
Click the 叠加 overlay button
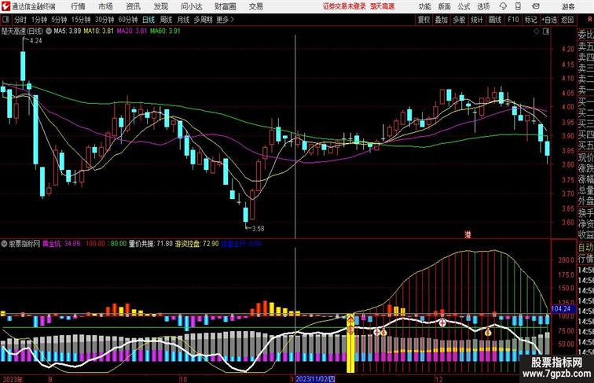(x=442, y=20)
